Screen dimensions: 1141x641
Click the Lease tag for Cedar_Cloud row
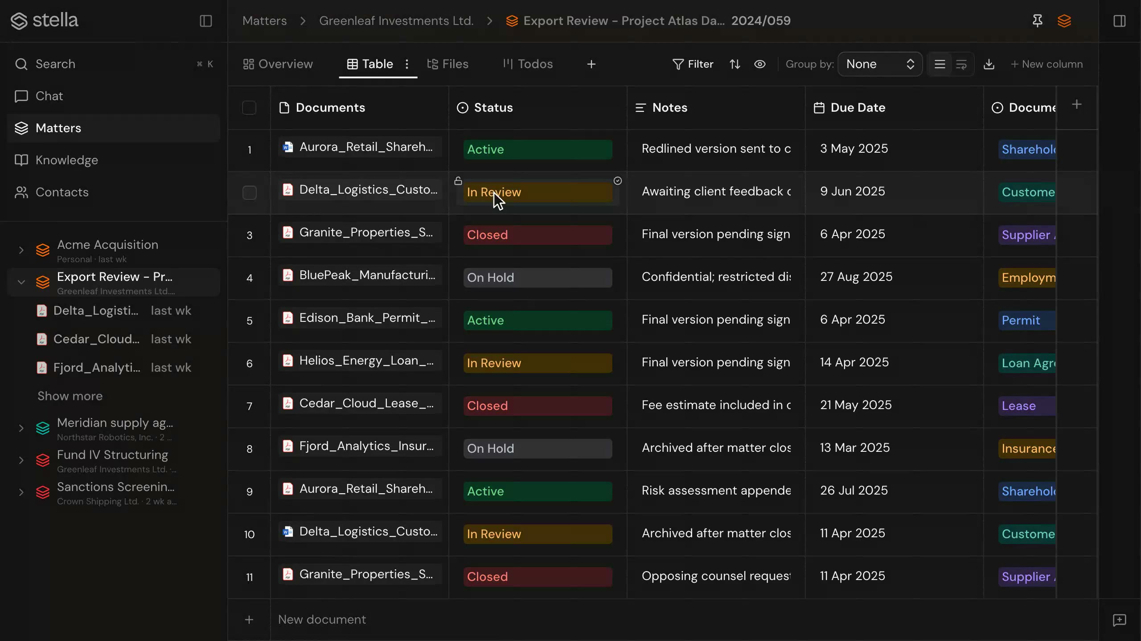[x=1027, y=406]
